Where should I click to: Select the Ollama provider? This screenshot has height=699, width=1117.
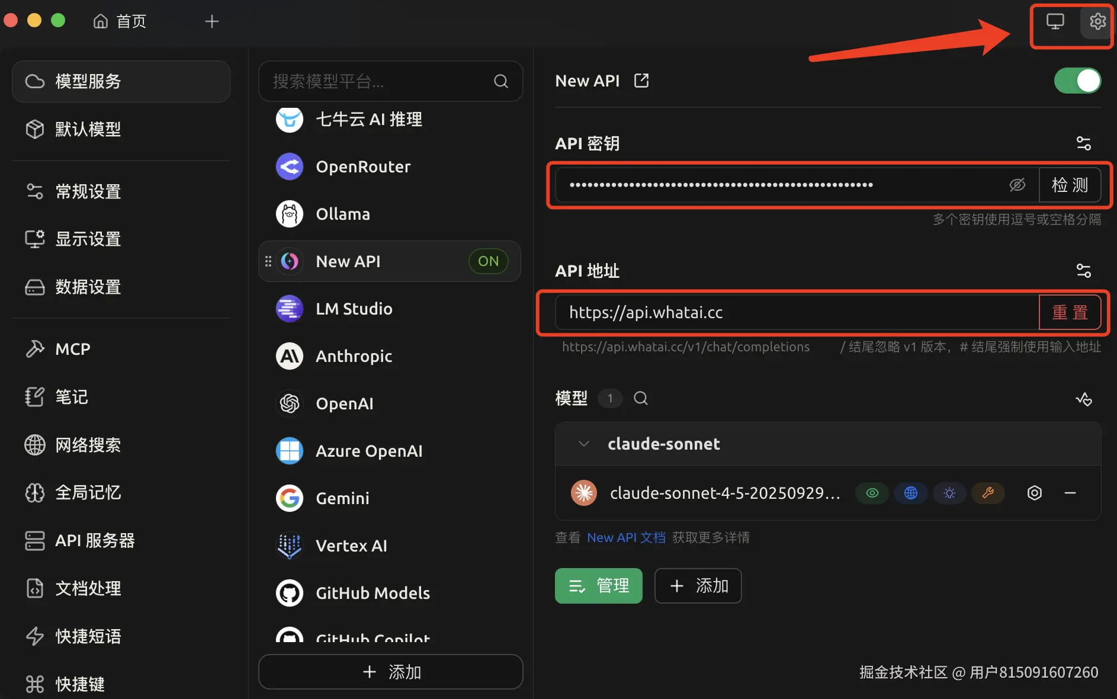tap(342, 214)
